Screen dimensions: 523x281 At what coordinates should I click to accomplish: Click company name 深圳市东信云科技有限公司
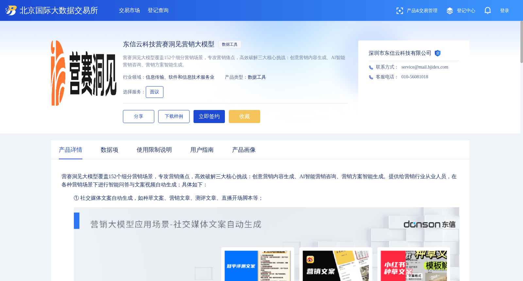(x=400, y=53)
